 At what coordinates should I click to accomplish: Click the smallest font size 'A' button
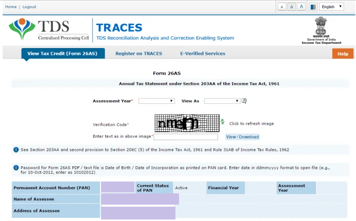pyautogui.click(x=282, y=7)
